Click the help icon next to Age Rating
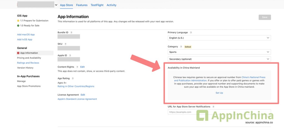The height and width of the screenshot is (129, 284). click(73, 78)
